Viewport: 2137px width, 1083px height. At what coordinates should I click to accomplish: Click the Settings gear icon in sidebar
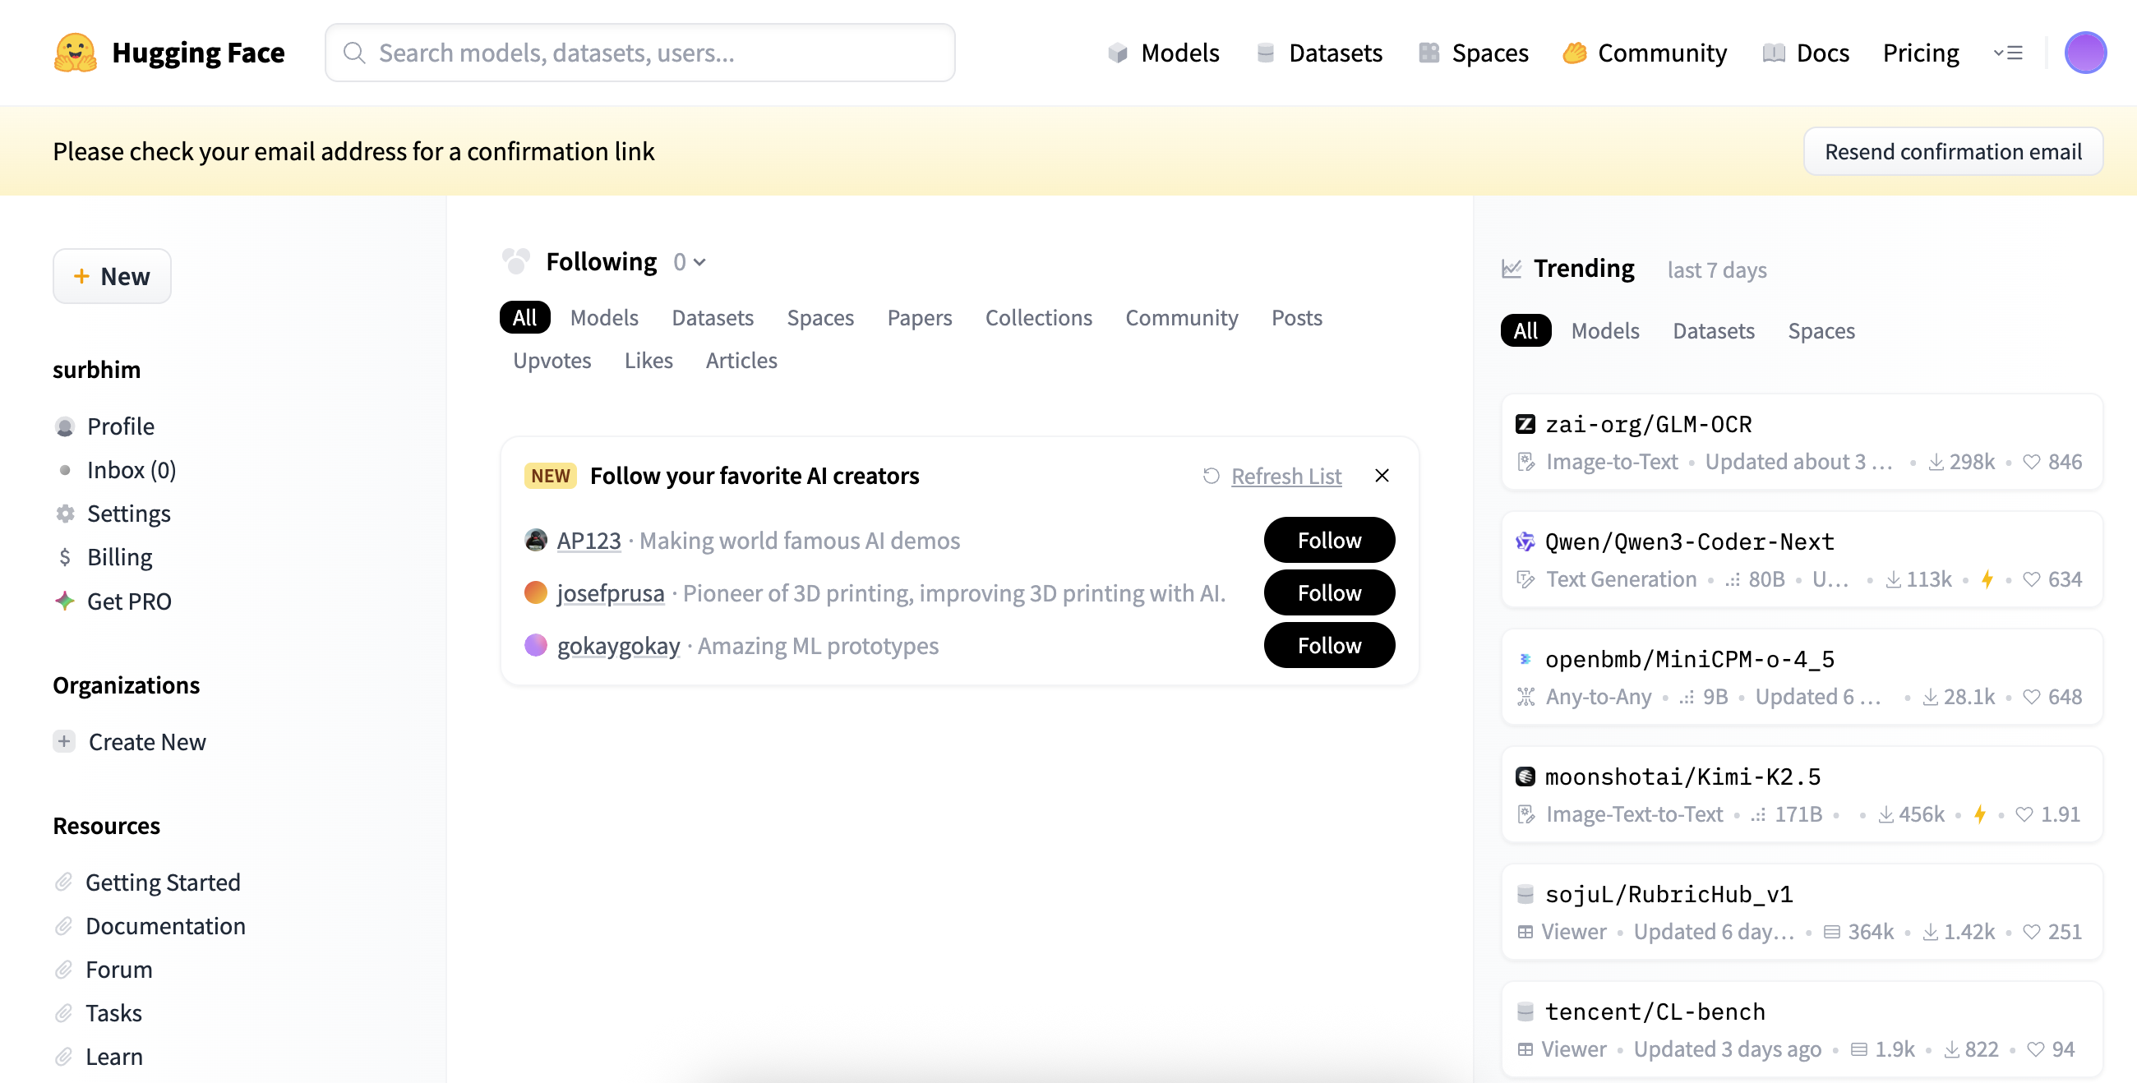(65, 514)
